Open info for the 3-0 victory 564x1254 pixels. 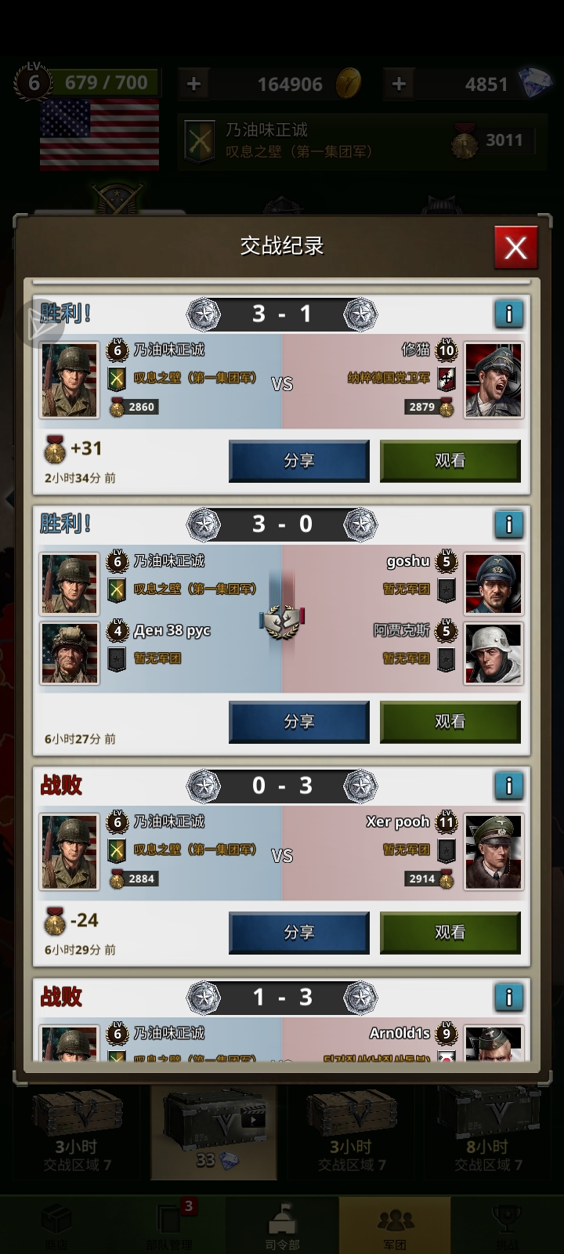point(509,524)
